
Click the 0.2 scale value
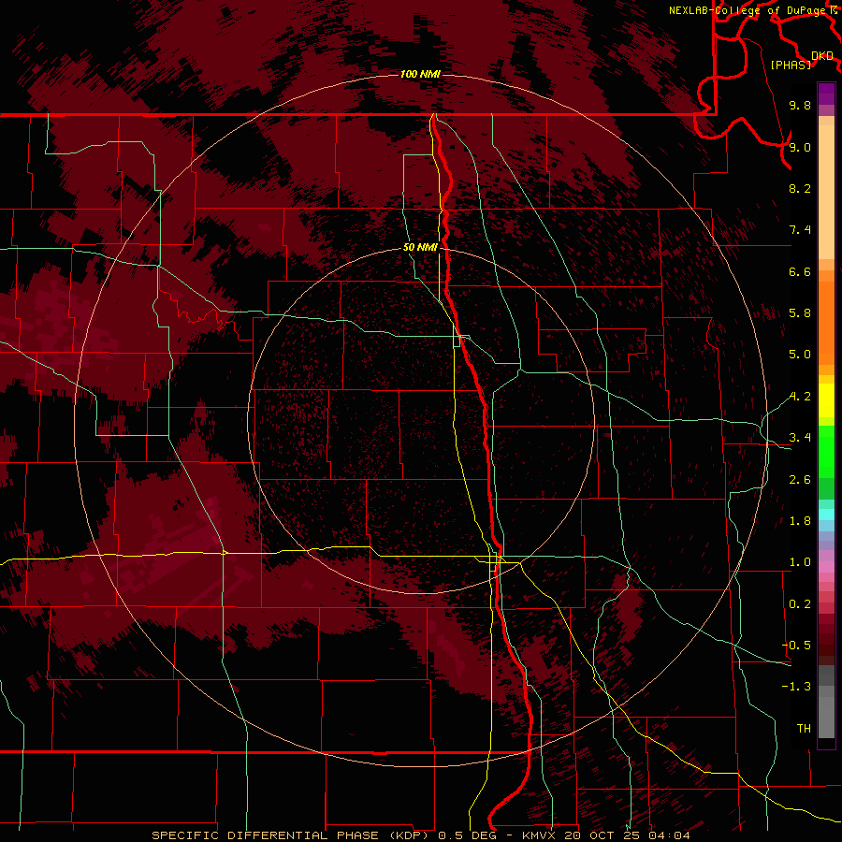pyautogui.click(x=800, y=604)
